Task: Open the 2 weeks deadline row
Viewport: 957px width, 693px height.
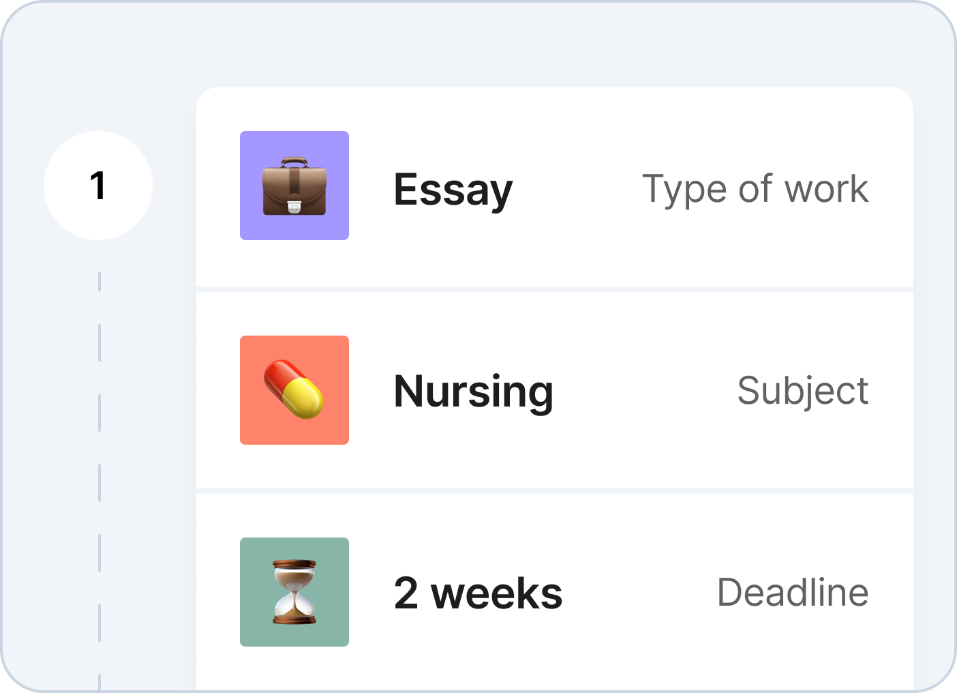Action: (x=555, y=592)
